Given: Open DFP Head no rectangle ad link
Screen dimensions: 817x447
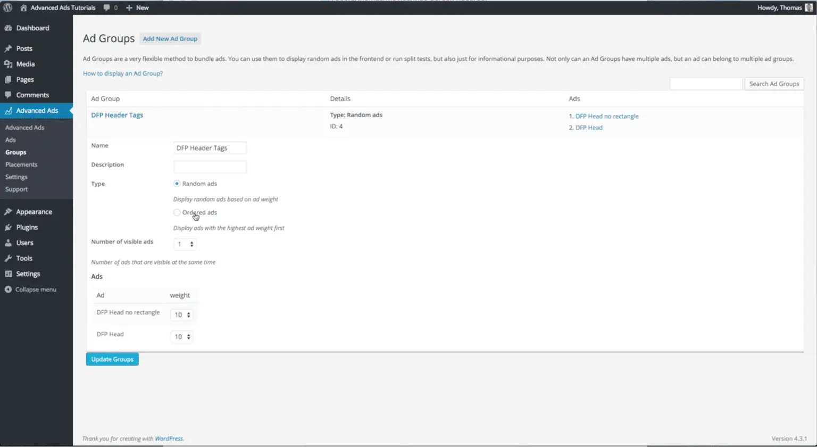Looking at the screenshot, I should click(607, 116).
